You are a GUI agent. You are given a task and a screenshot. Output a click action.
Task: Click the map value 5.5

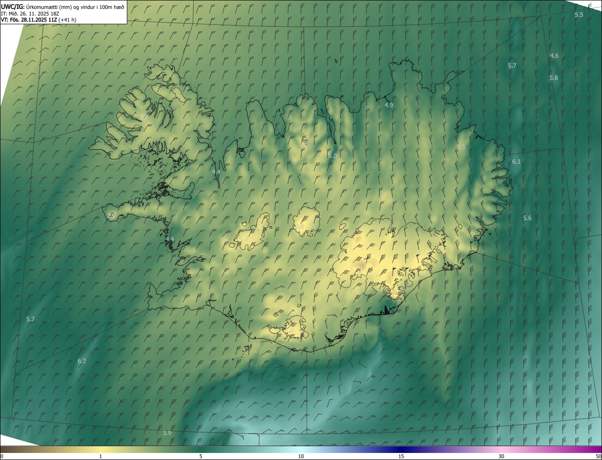point(579,15)
